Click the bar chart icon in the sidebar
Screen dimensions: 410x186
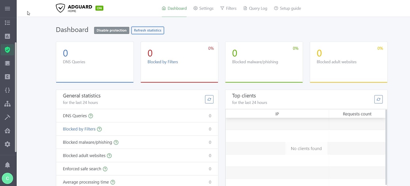(8, 36)
